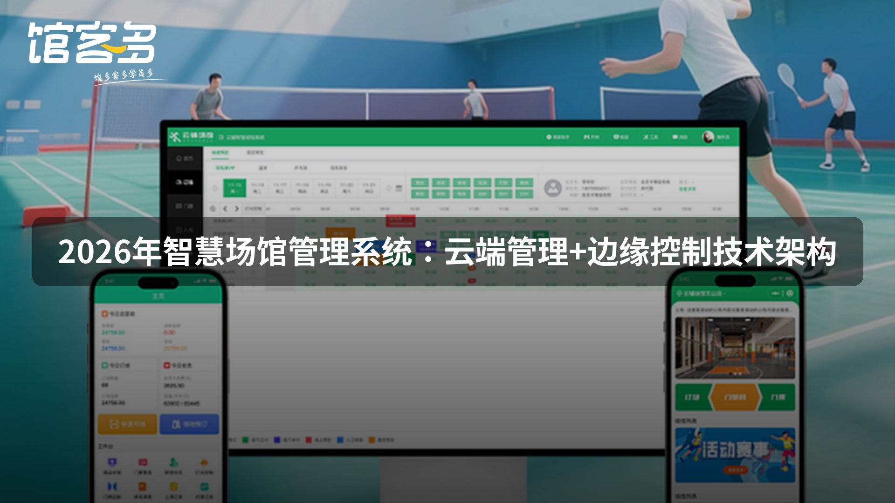Tap the 活动赛事 banner on right phone
Screen dimensions: 895x503
click(735, 455)
